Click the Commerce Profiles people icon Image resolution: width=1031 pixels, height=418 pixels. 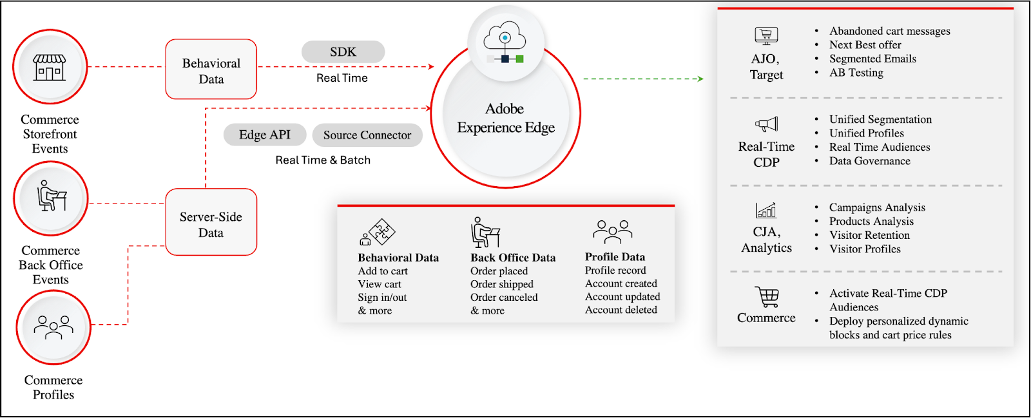coord(53,327)
